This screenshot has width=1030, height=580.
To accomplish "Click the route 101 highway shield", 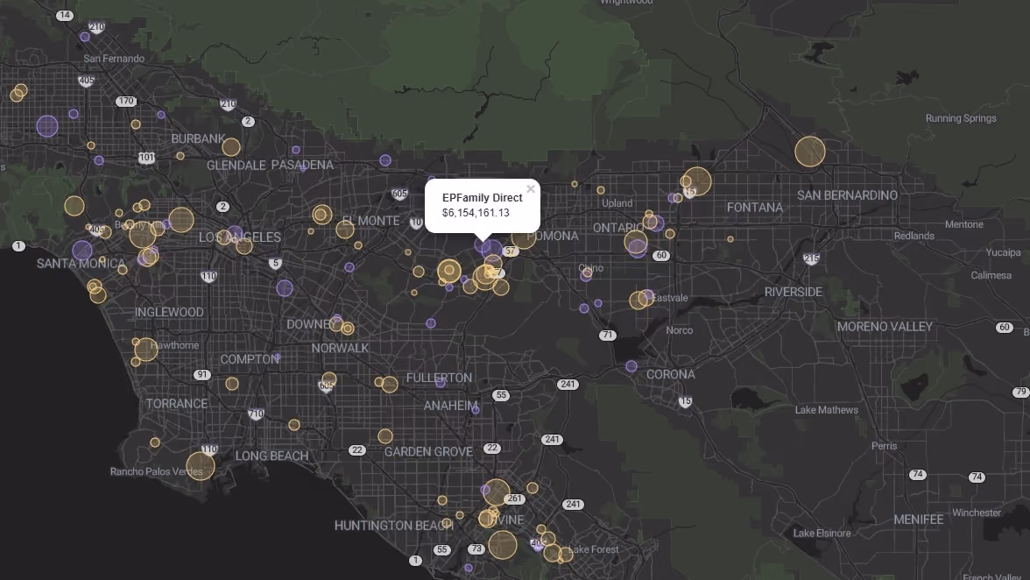I will 146,158.
